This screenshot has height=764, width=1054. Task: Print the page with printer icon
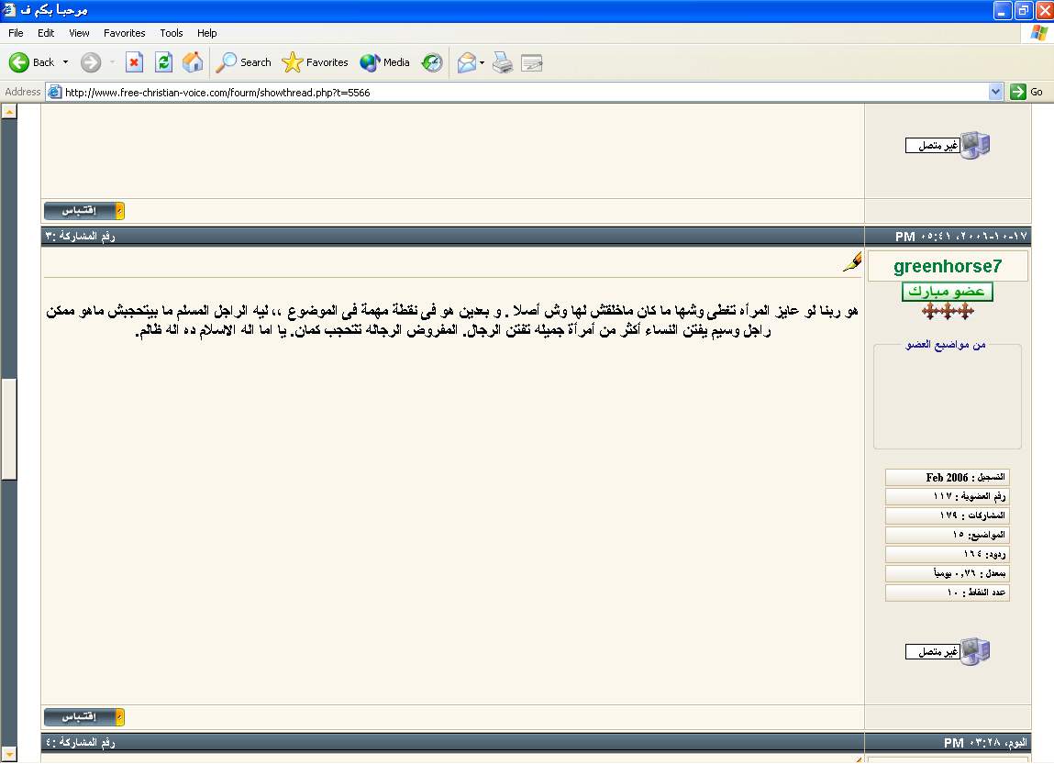click(x=502, y=62)
